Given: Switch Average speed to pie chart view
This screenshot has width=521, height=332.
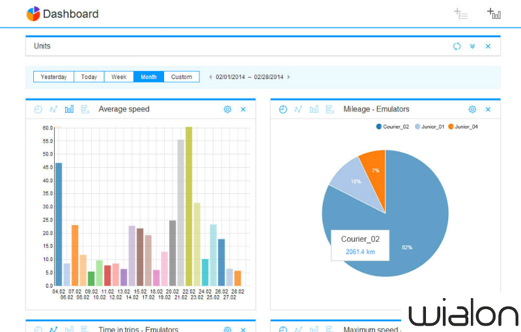Looking at the screenshot, I should point(38,110).
